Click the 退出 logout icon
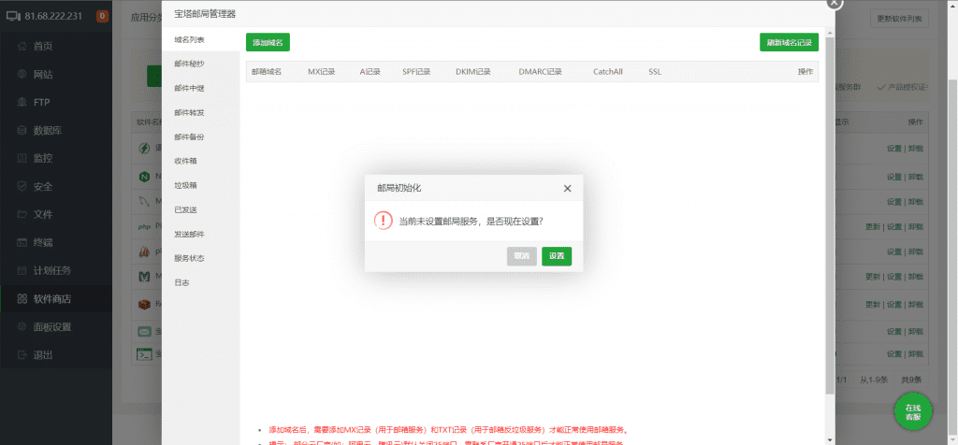The height and width of the screenshot is (445, 958). [22, 355]
